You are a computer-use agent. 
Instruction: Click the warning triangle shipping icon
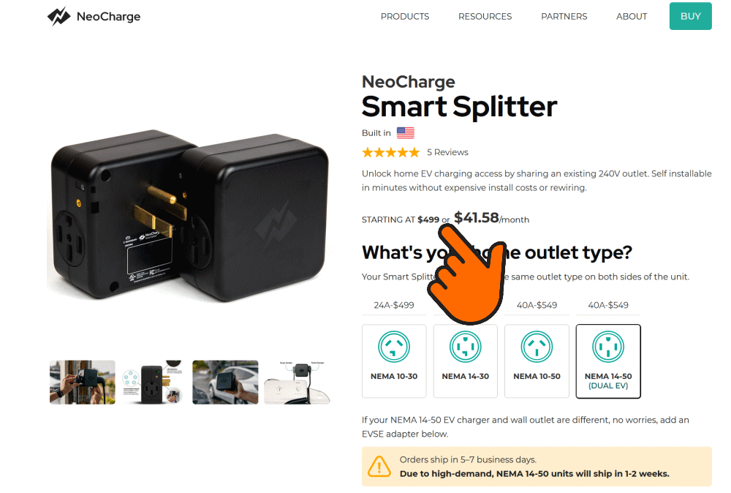(379, 467)
